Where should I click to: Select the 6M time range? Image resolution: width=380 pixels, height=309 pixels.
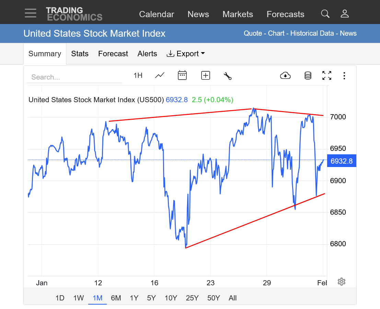click(116, 298)
